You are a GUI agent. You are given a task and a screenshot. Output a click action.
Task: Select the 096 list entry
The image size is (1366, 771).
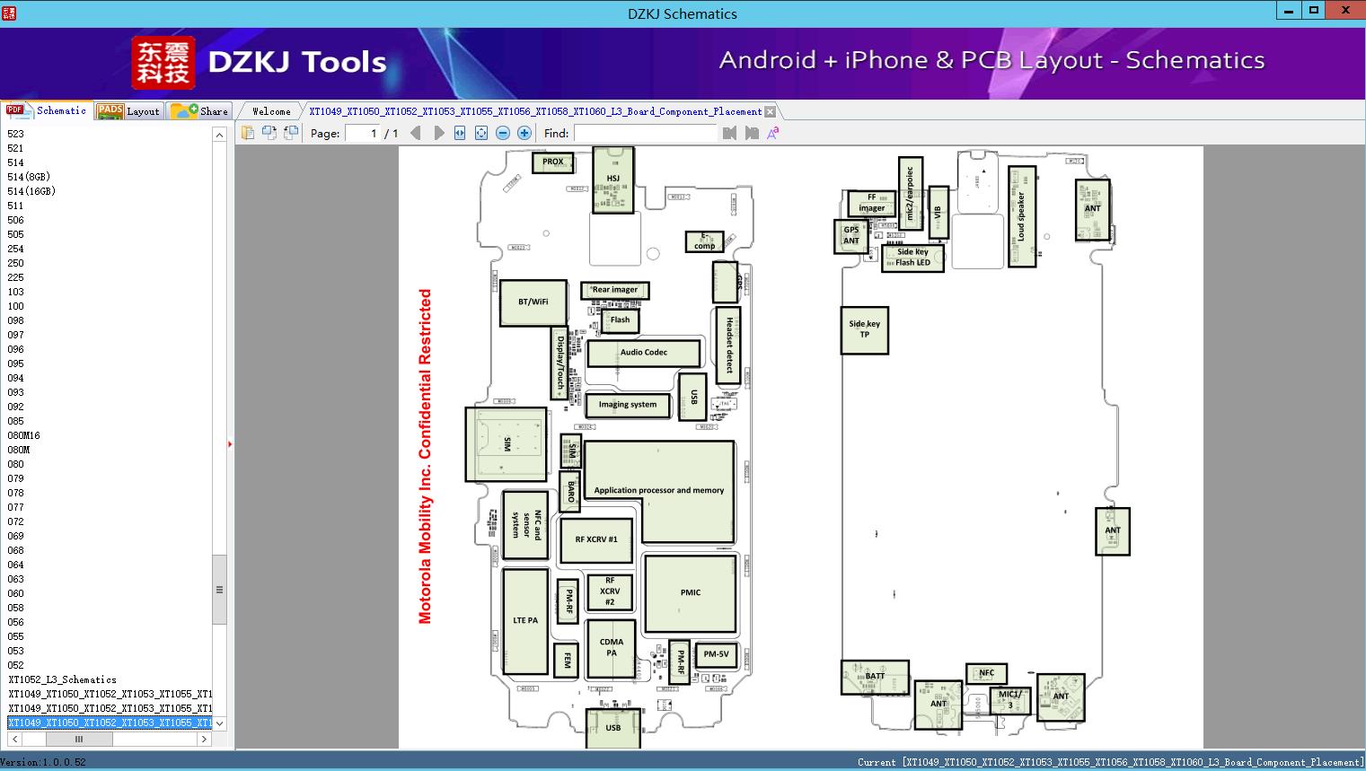15,349
